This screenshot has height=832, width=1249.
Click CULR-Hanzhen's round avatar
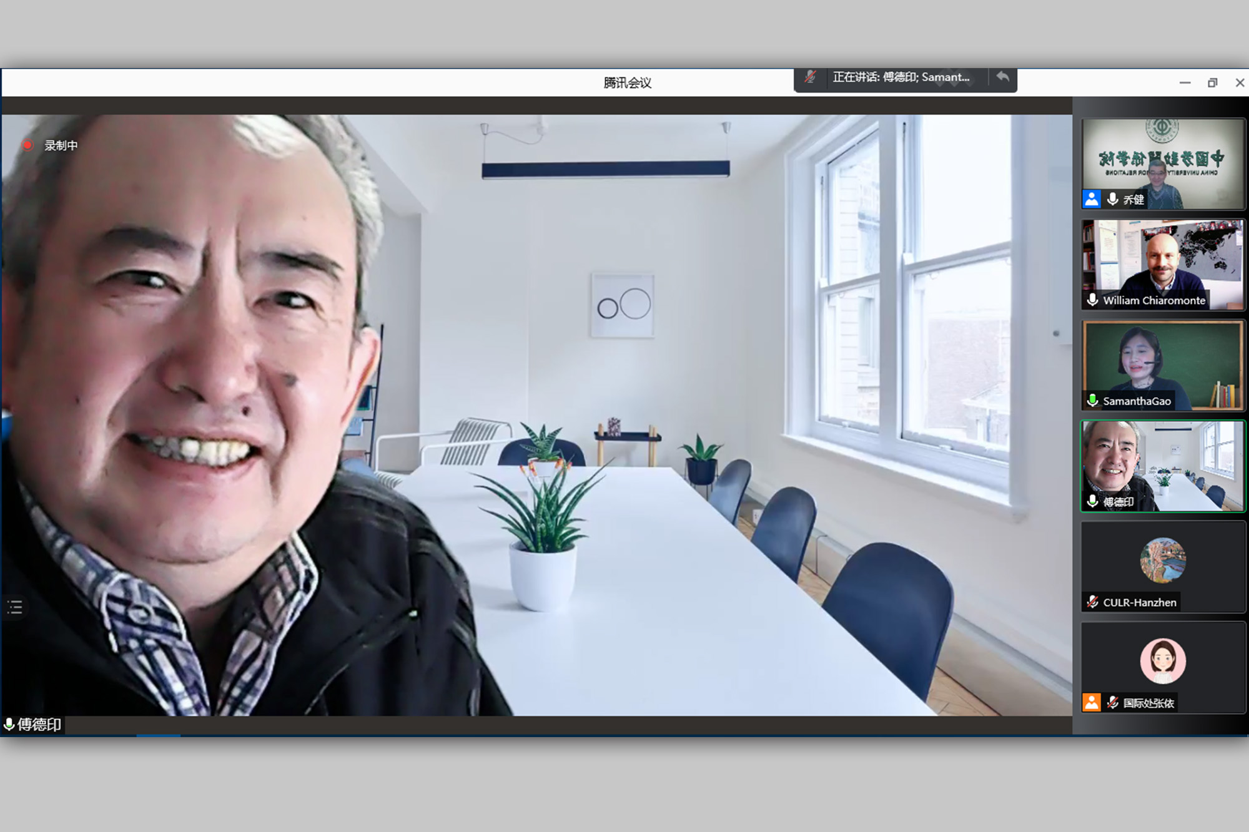click(x=1163, y=560)
